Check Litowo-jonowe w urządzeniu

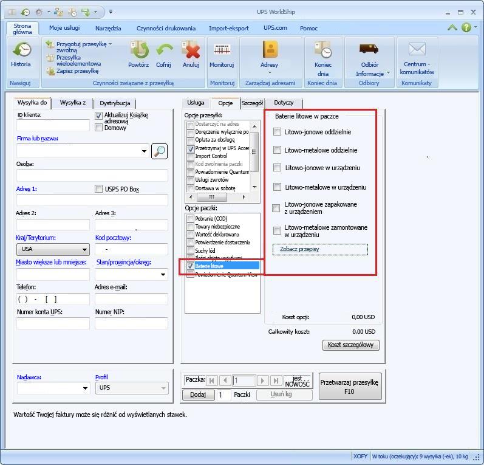click(x=277, y=168)
